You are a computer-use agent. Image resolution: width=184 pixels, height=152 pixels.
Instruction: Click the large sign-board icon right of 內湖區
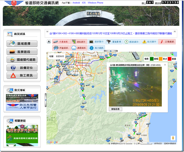[x=136, y=56]
